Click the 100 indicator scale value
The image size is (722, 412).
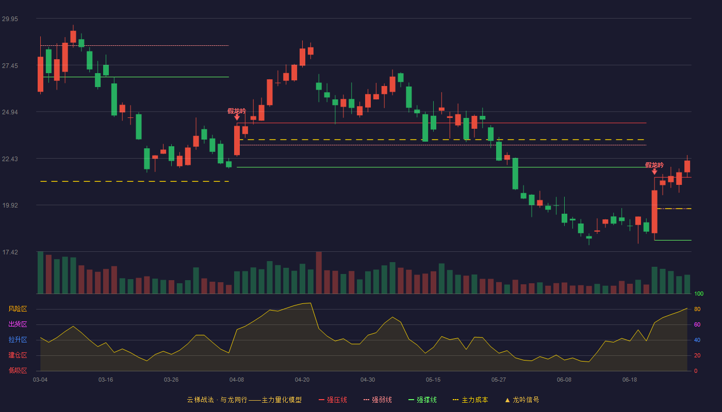click(699, 294)
